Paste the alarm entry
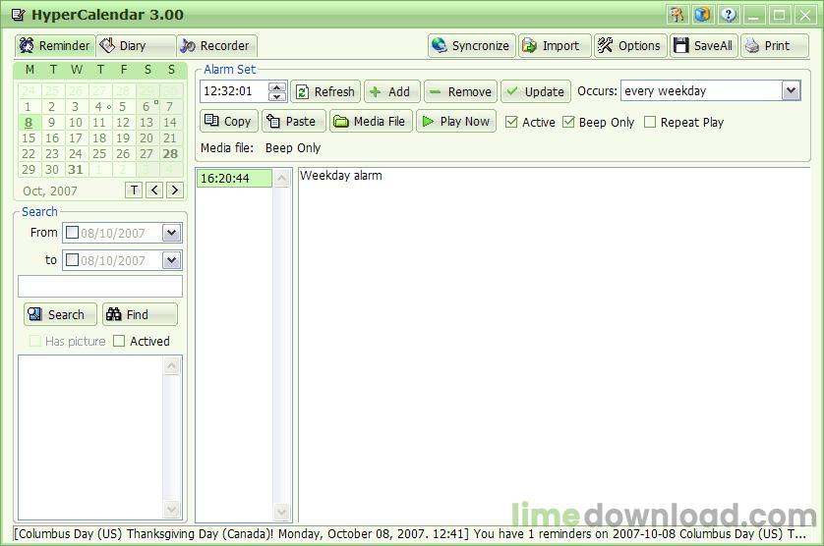This screenshot has height=546, width=824. [x=294, y=121]
